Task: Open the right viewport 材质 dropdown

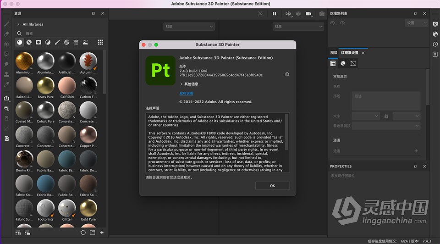Action: [x=298, y=27]
